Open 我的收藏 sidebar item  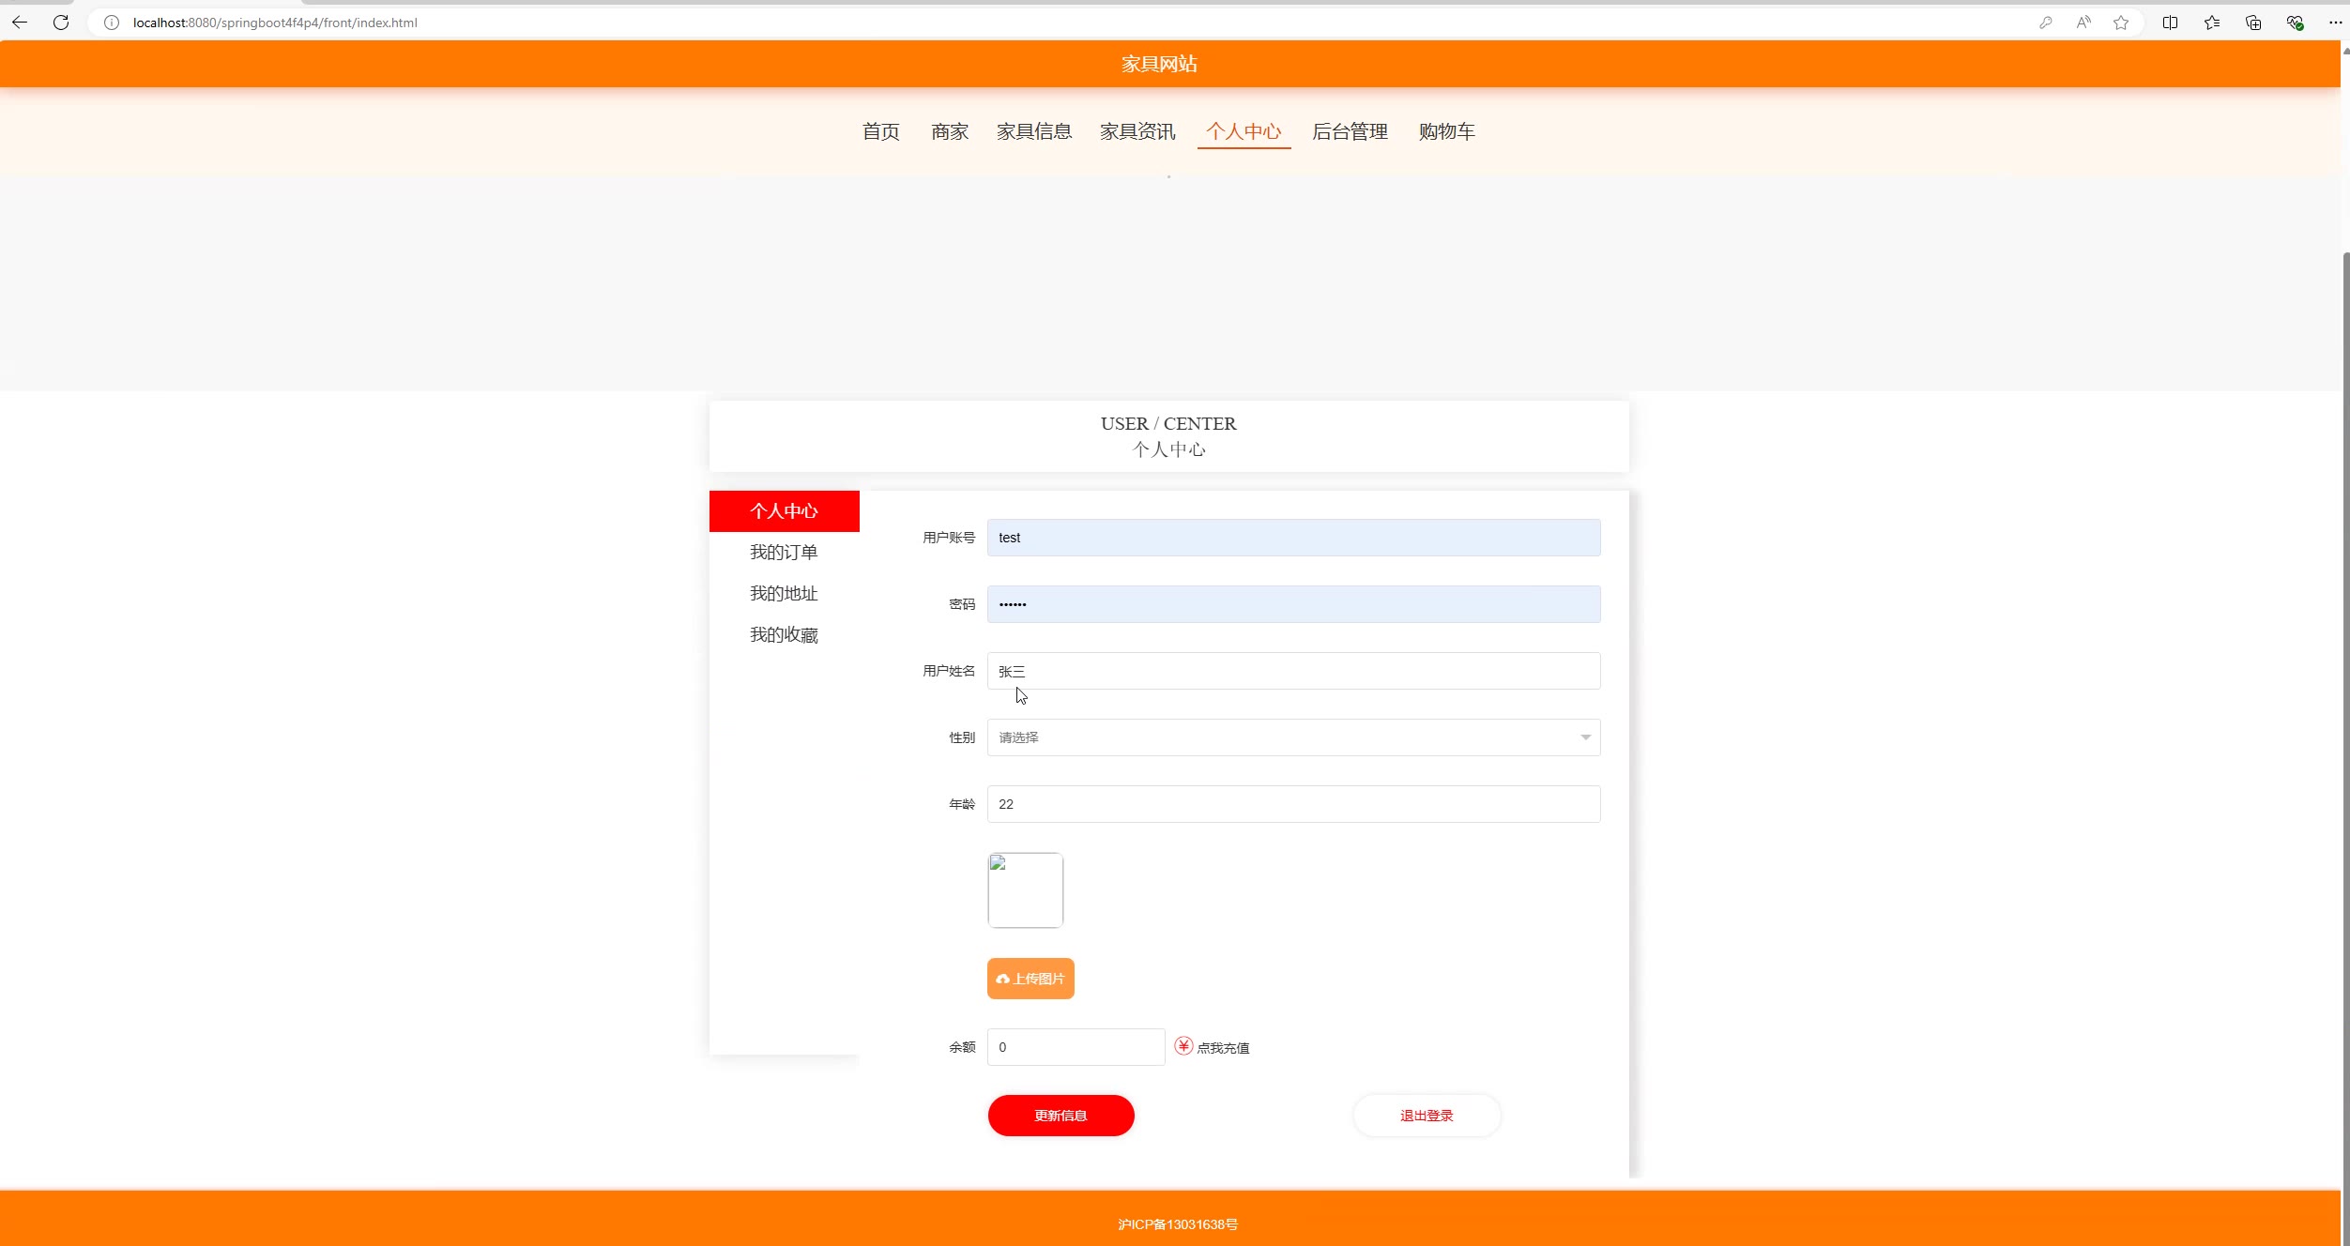784,635
